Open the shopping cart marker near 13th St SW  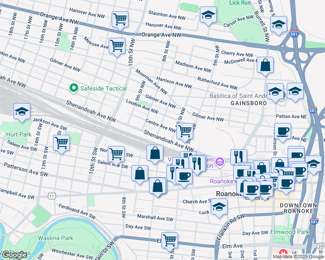click(x=61, y=144)
